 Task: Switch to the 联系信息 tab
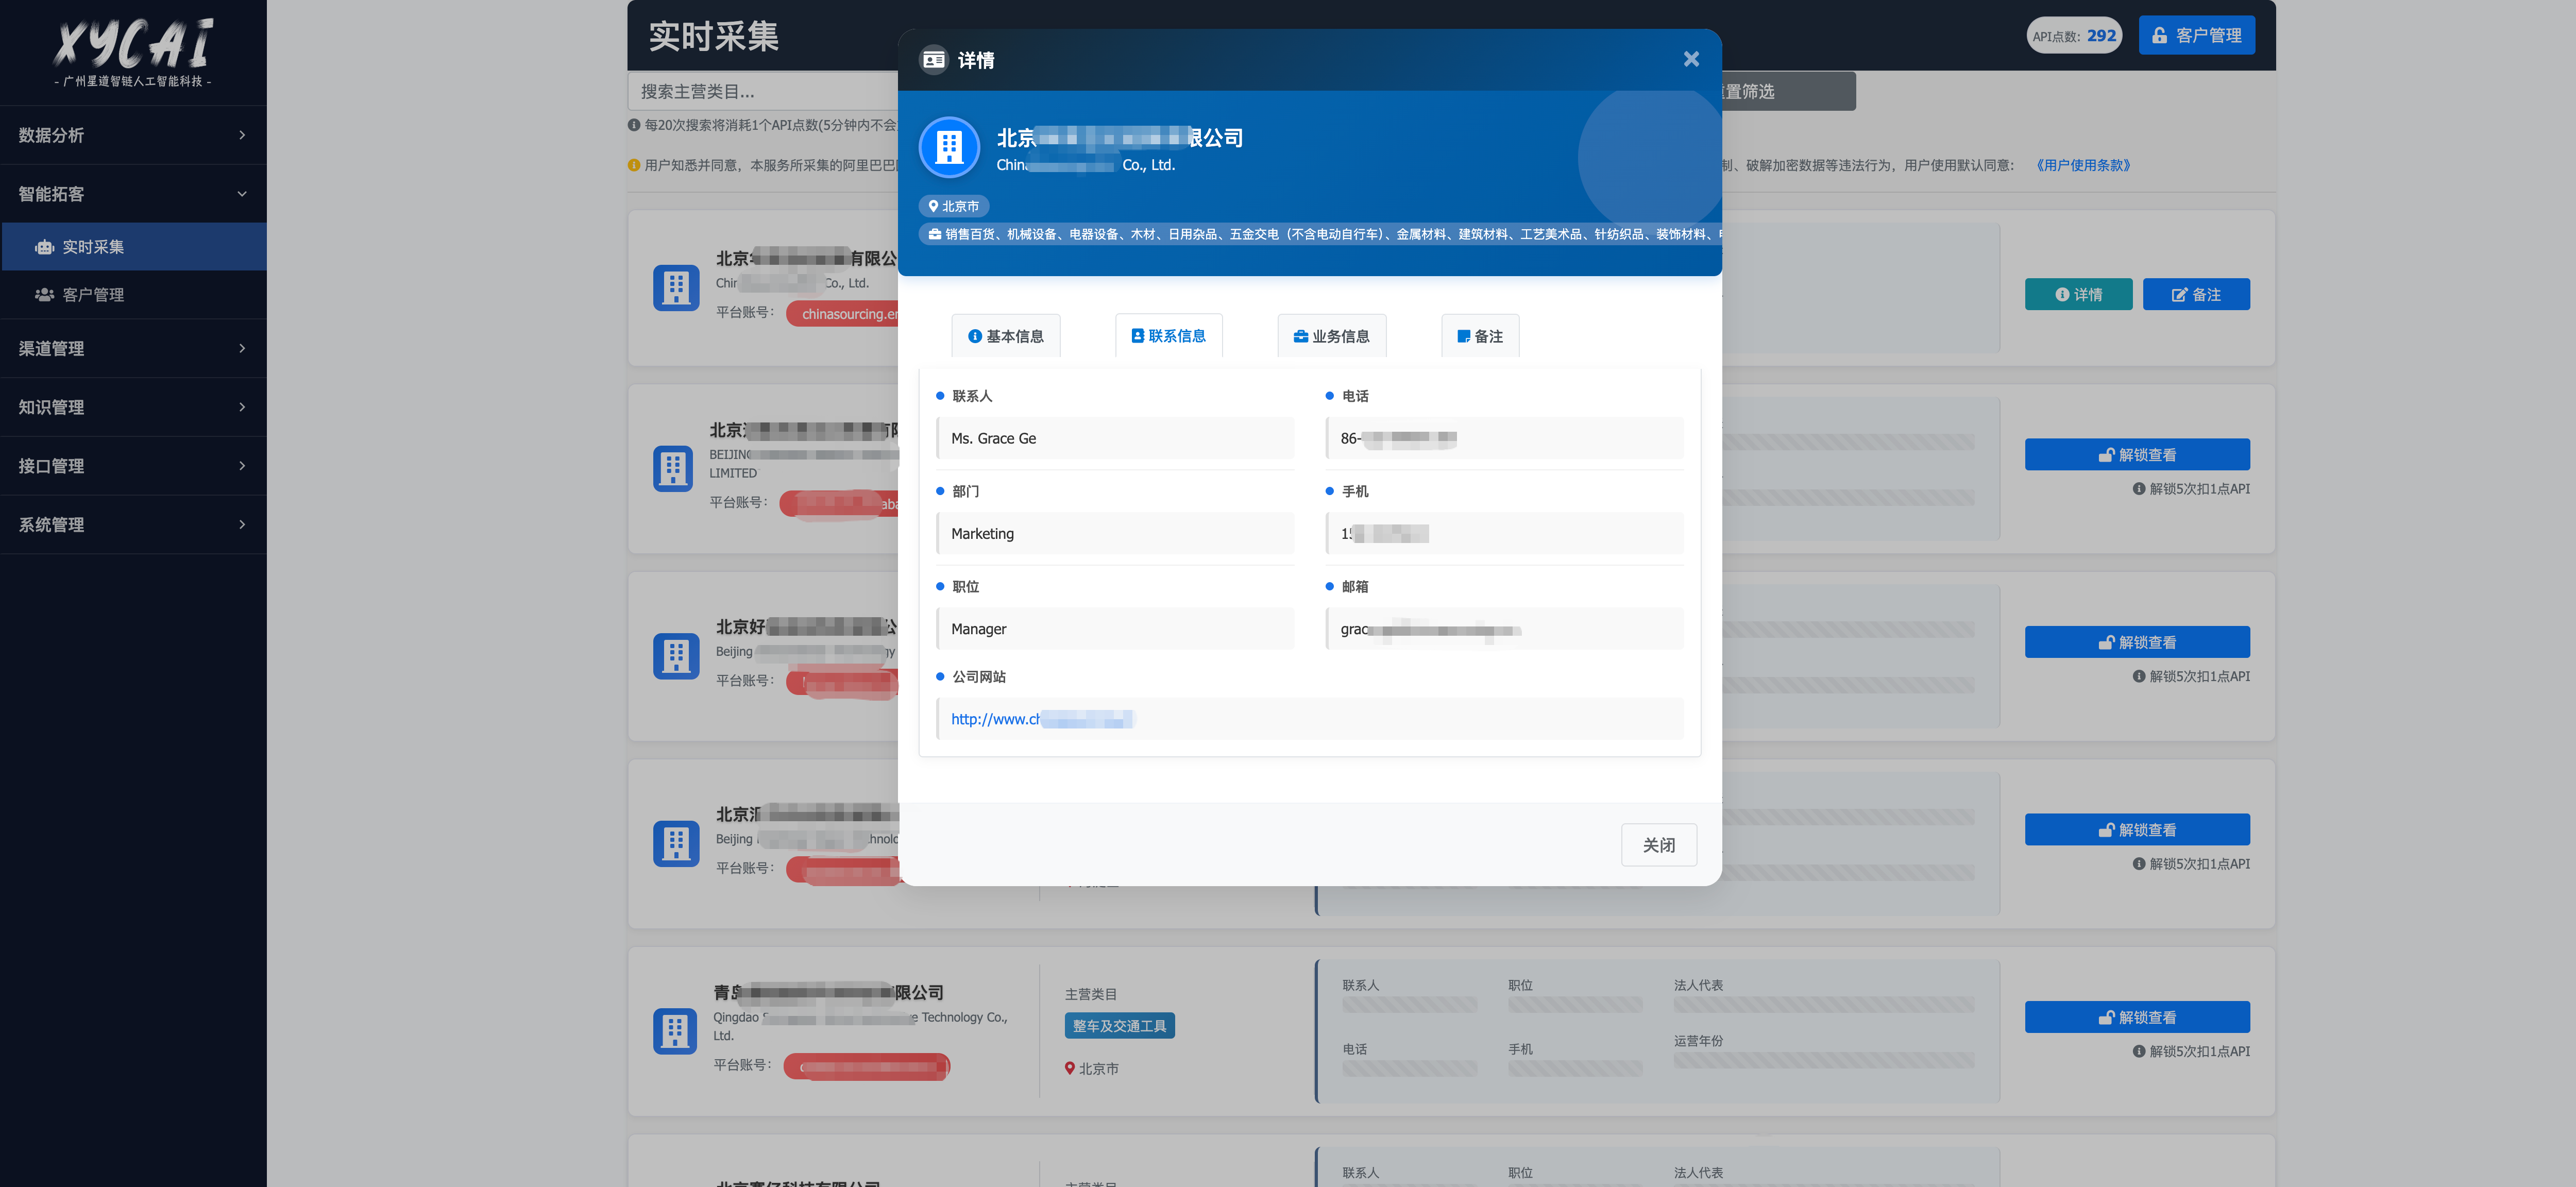(1169, 336)
